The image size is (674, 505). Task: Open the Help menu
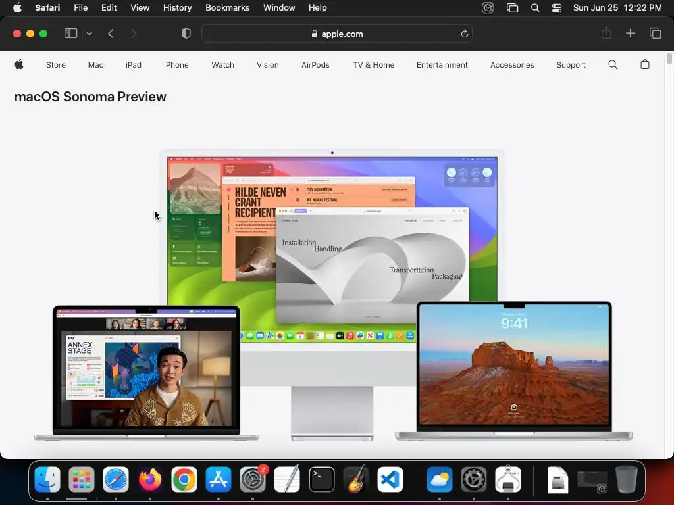[x=318, y=7]
